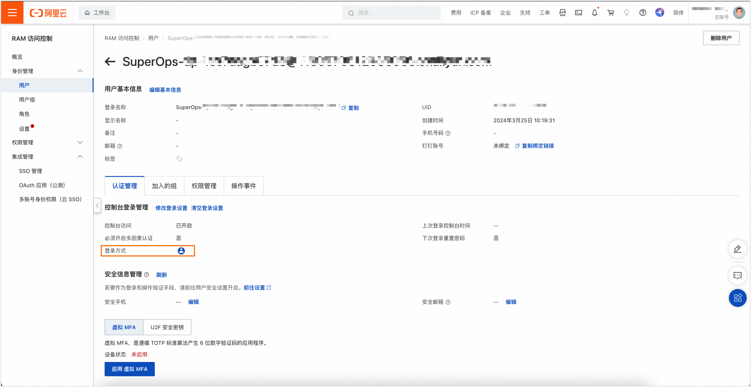The height and width of the screenshot is (387, 751).
Task: Open the shopping cart icon
Action: click(610, 13)
